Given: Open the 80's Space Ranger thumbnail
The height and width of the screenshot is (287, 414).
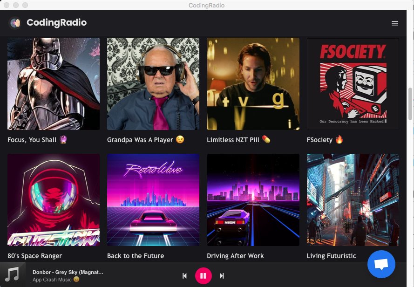Looking at the screenshot, I should click(54, 200).
